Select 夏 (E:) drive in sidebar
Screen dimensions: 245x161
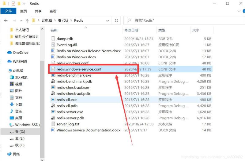coord(20,138)
